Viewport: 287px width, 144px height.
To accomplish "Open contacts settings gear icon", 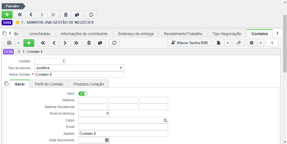I will tap(252, 43).
